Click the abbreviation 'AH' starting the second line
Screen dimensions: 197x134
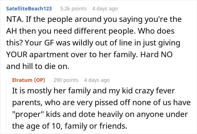pos(12,31)
